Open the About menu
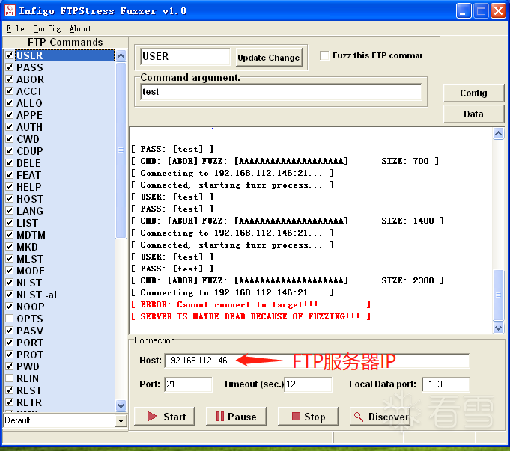510x451 pixels. 80,29
